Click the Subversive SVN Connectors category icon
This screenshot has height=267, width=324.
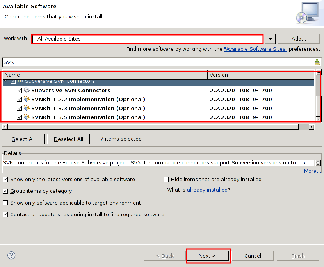pyautogui.click(x=20, y=81)
